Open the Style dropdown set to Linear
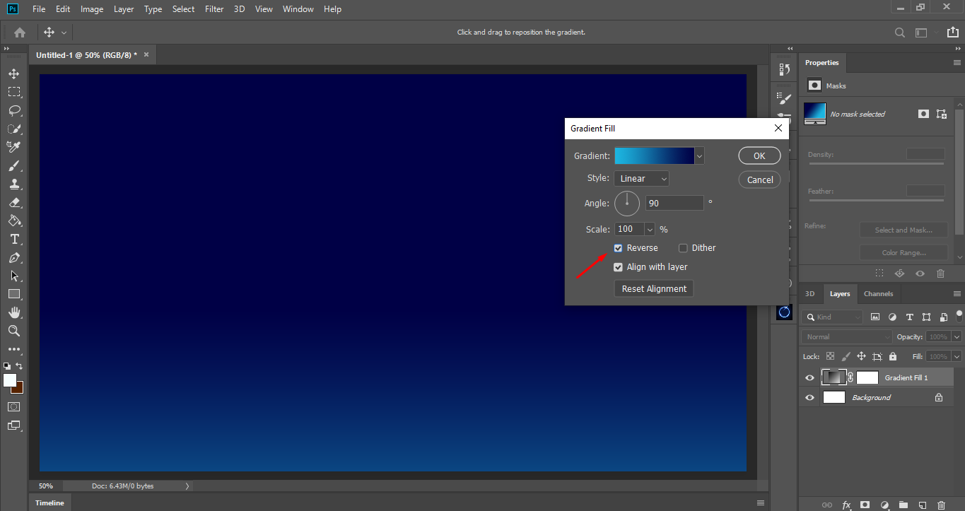Image resolution: width=965 pixels, height=511 pixels. point(641,179)
